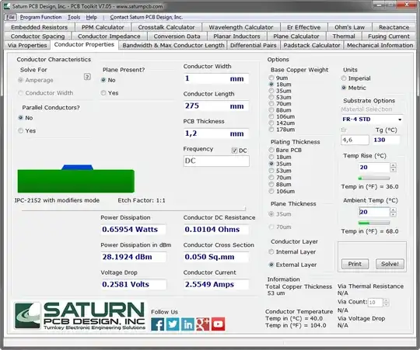
Task: Decrease Temp Rise with down arrow
Action: click(x=393, y=170)
